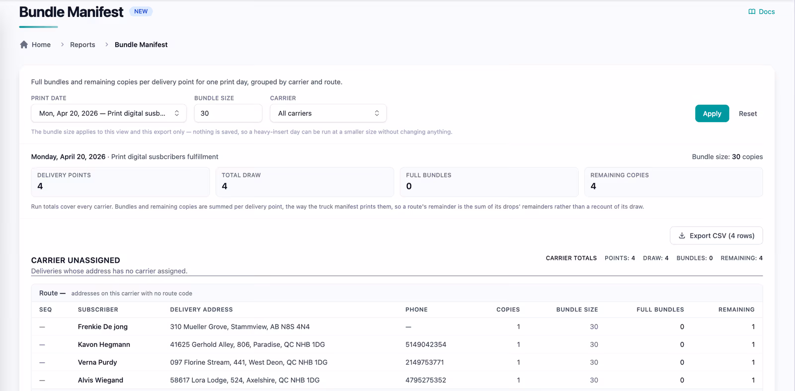Click the Monday, April 20, 2026 heading

tap(68, 157)
